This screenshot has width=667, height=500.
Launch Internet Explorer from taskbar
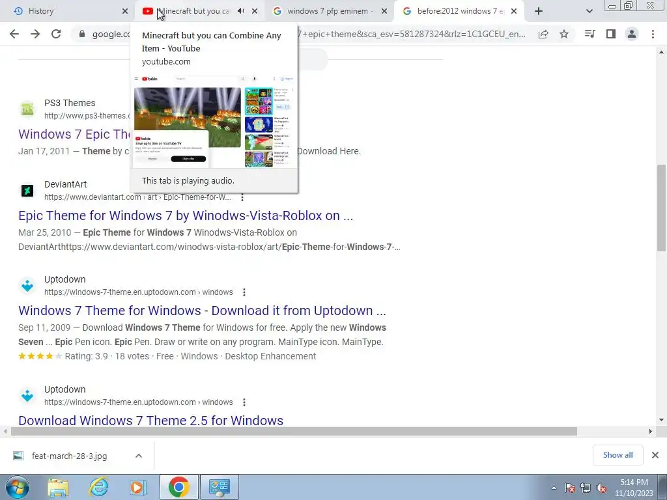tap(98, 487)
